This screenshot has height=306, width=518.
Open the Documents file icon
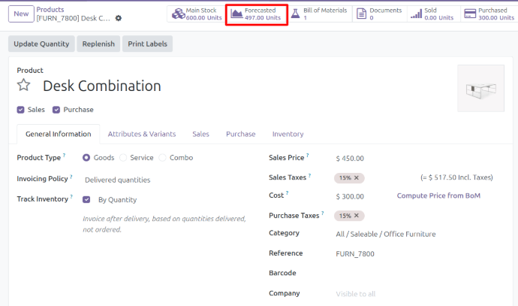361,14
